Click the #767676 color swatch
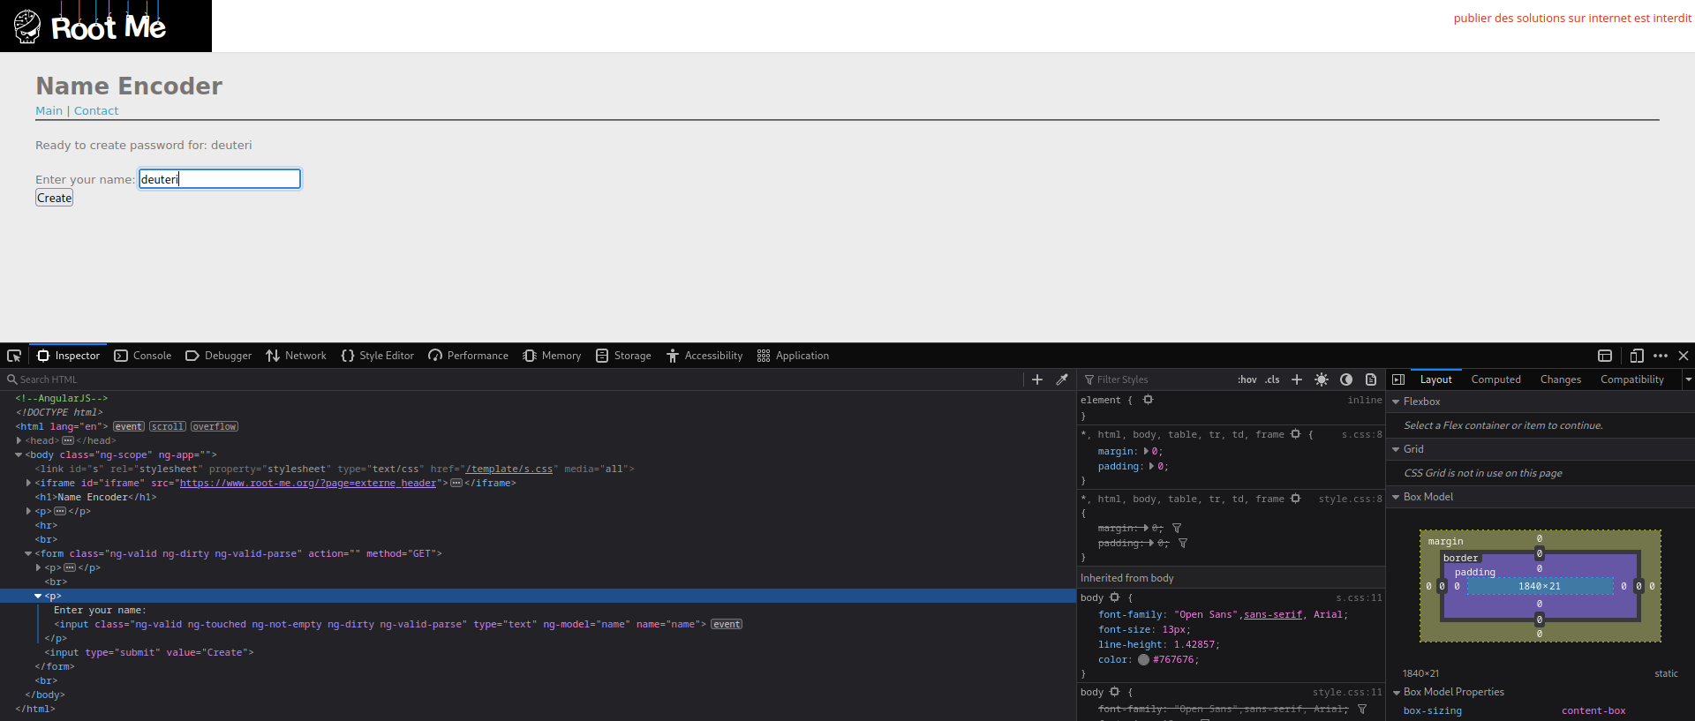The height and width of the screenshot is (721, 1695). 1143,659
